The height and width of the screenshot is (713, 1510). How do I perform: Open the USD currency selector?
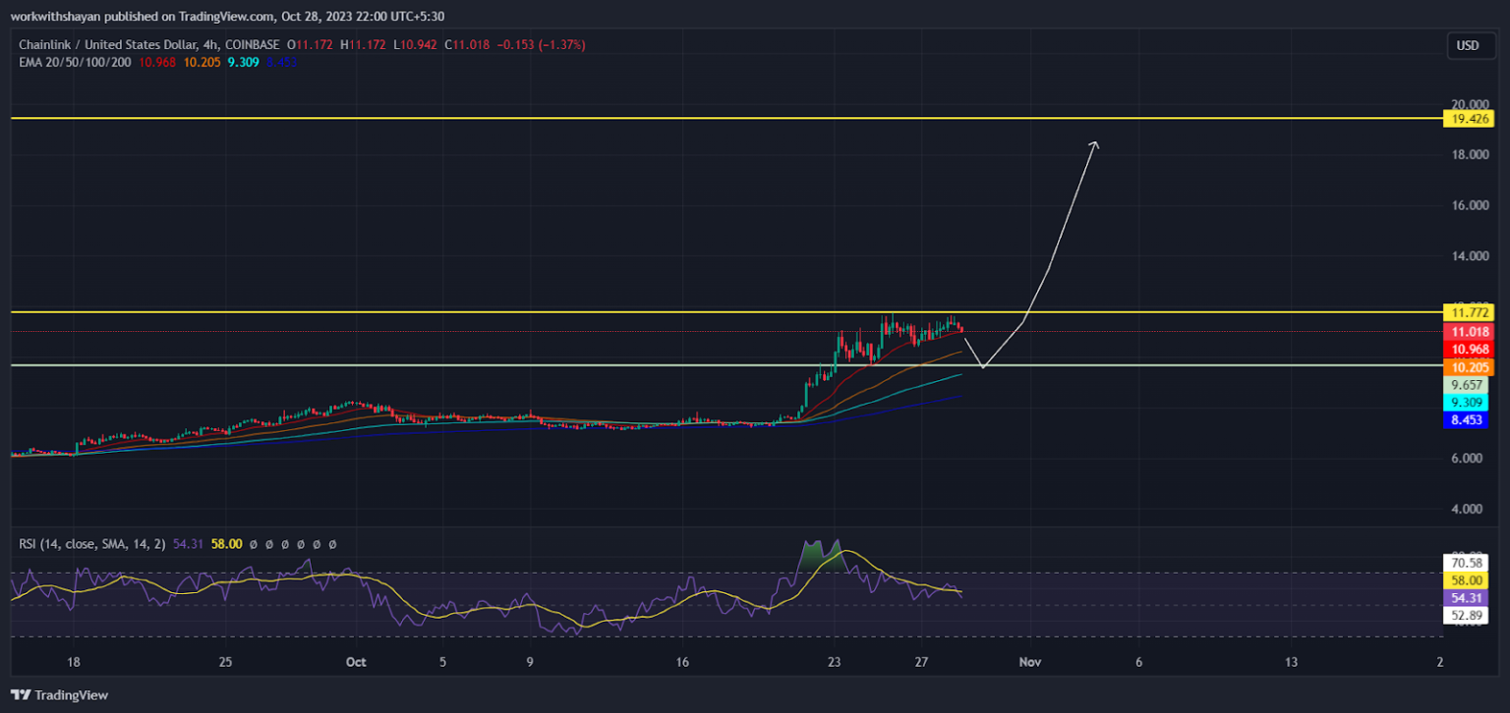(1467, 45)
